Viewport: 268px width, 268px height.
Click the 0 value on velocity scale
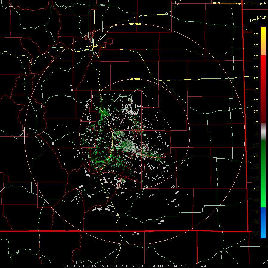(257, 134)
